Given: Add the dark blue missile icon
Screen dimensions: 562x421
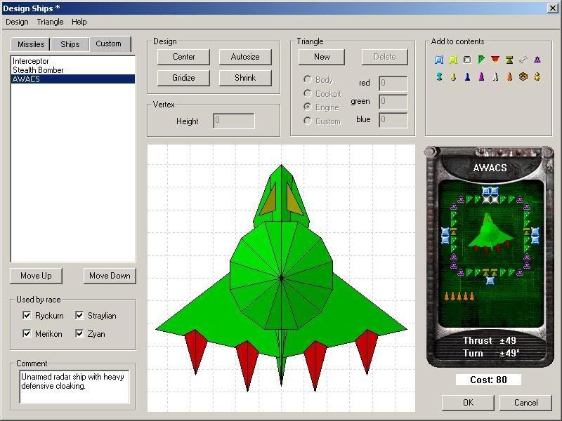Looking at the screenshot, I should tap(467, 76).
